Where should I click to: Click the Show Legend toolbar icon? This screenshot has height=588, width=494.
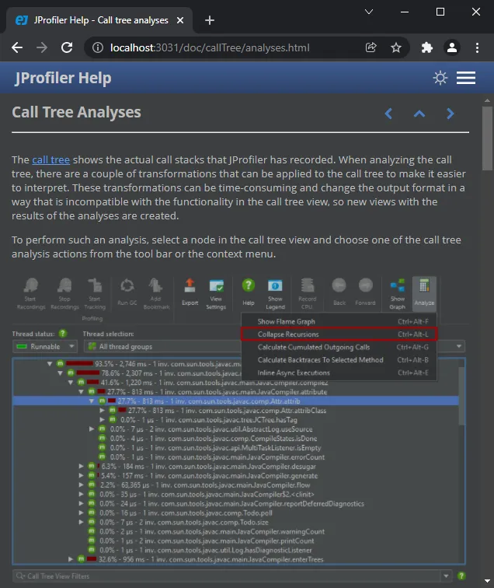click(x=275, y=294)
